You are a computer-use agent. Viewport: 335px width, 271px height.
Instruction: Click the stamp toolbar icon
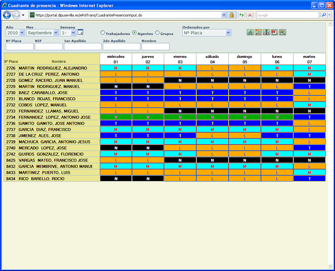point(266,32)
